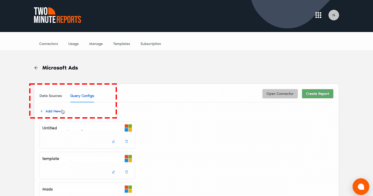Viewport: 373px width, 196px height.
Task: Open the Templates navigation item
Action: 122,44
